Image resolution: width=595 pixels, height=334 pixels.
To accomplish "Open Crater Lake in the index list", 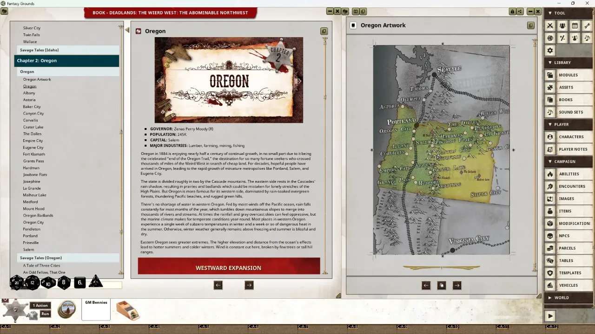I will 33,127.
